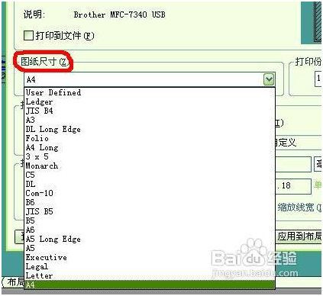Enable the 打印到文件 checkbox
323x296 pixels.
tap(28, 35)
